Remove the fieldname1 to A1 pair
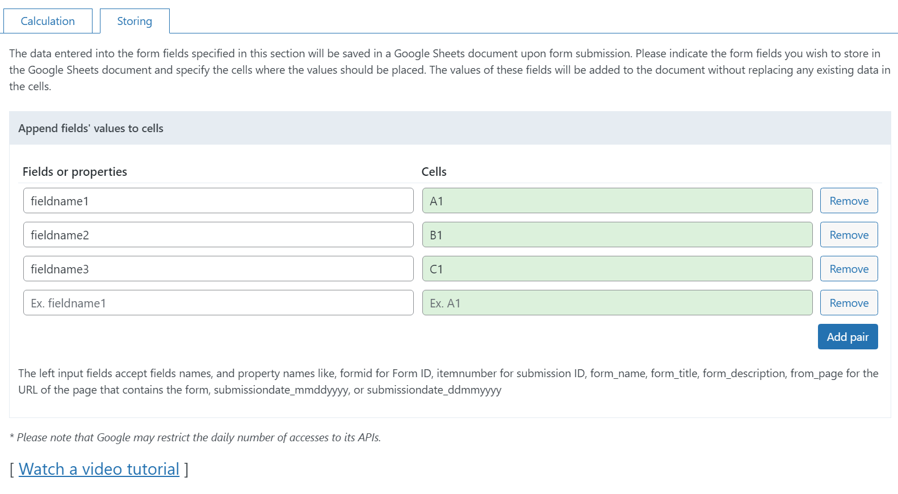 point(849,201)
